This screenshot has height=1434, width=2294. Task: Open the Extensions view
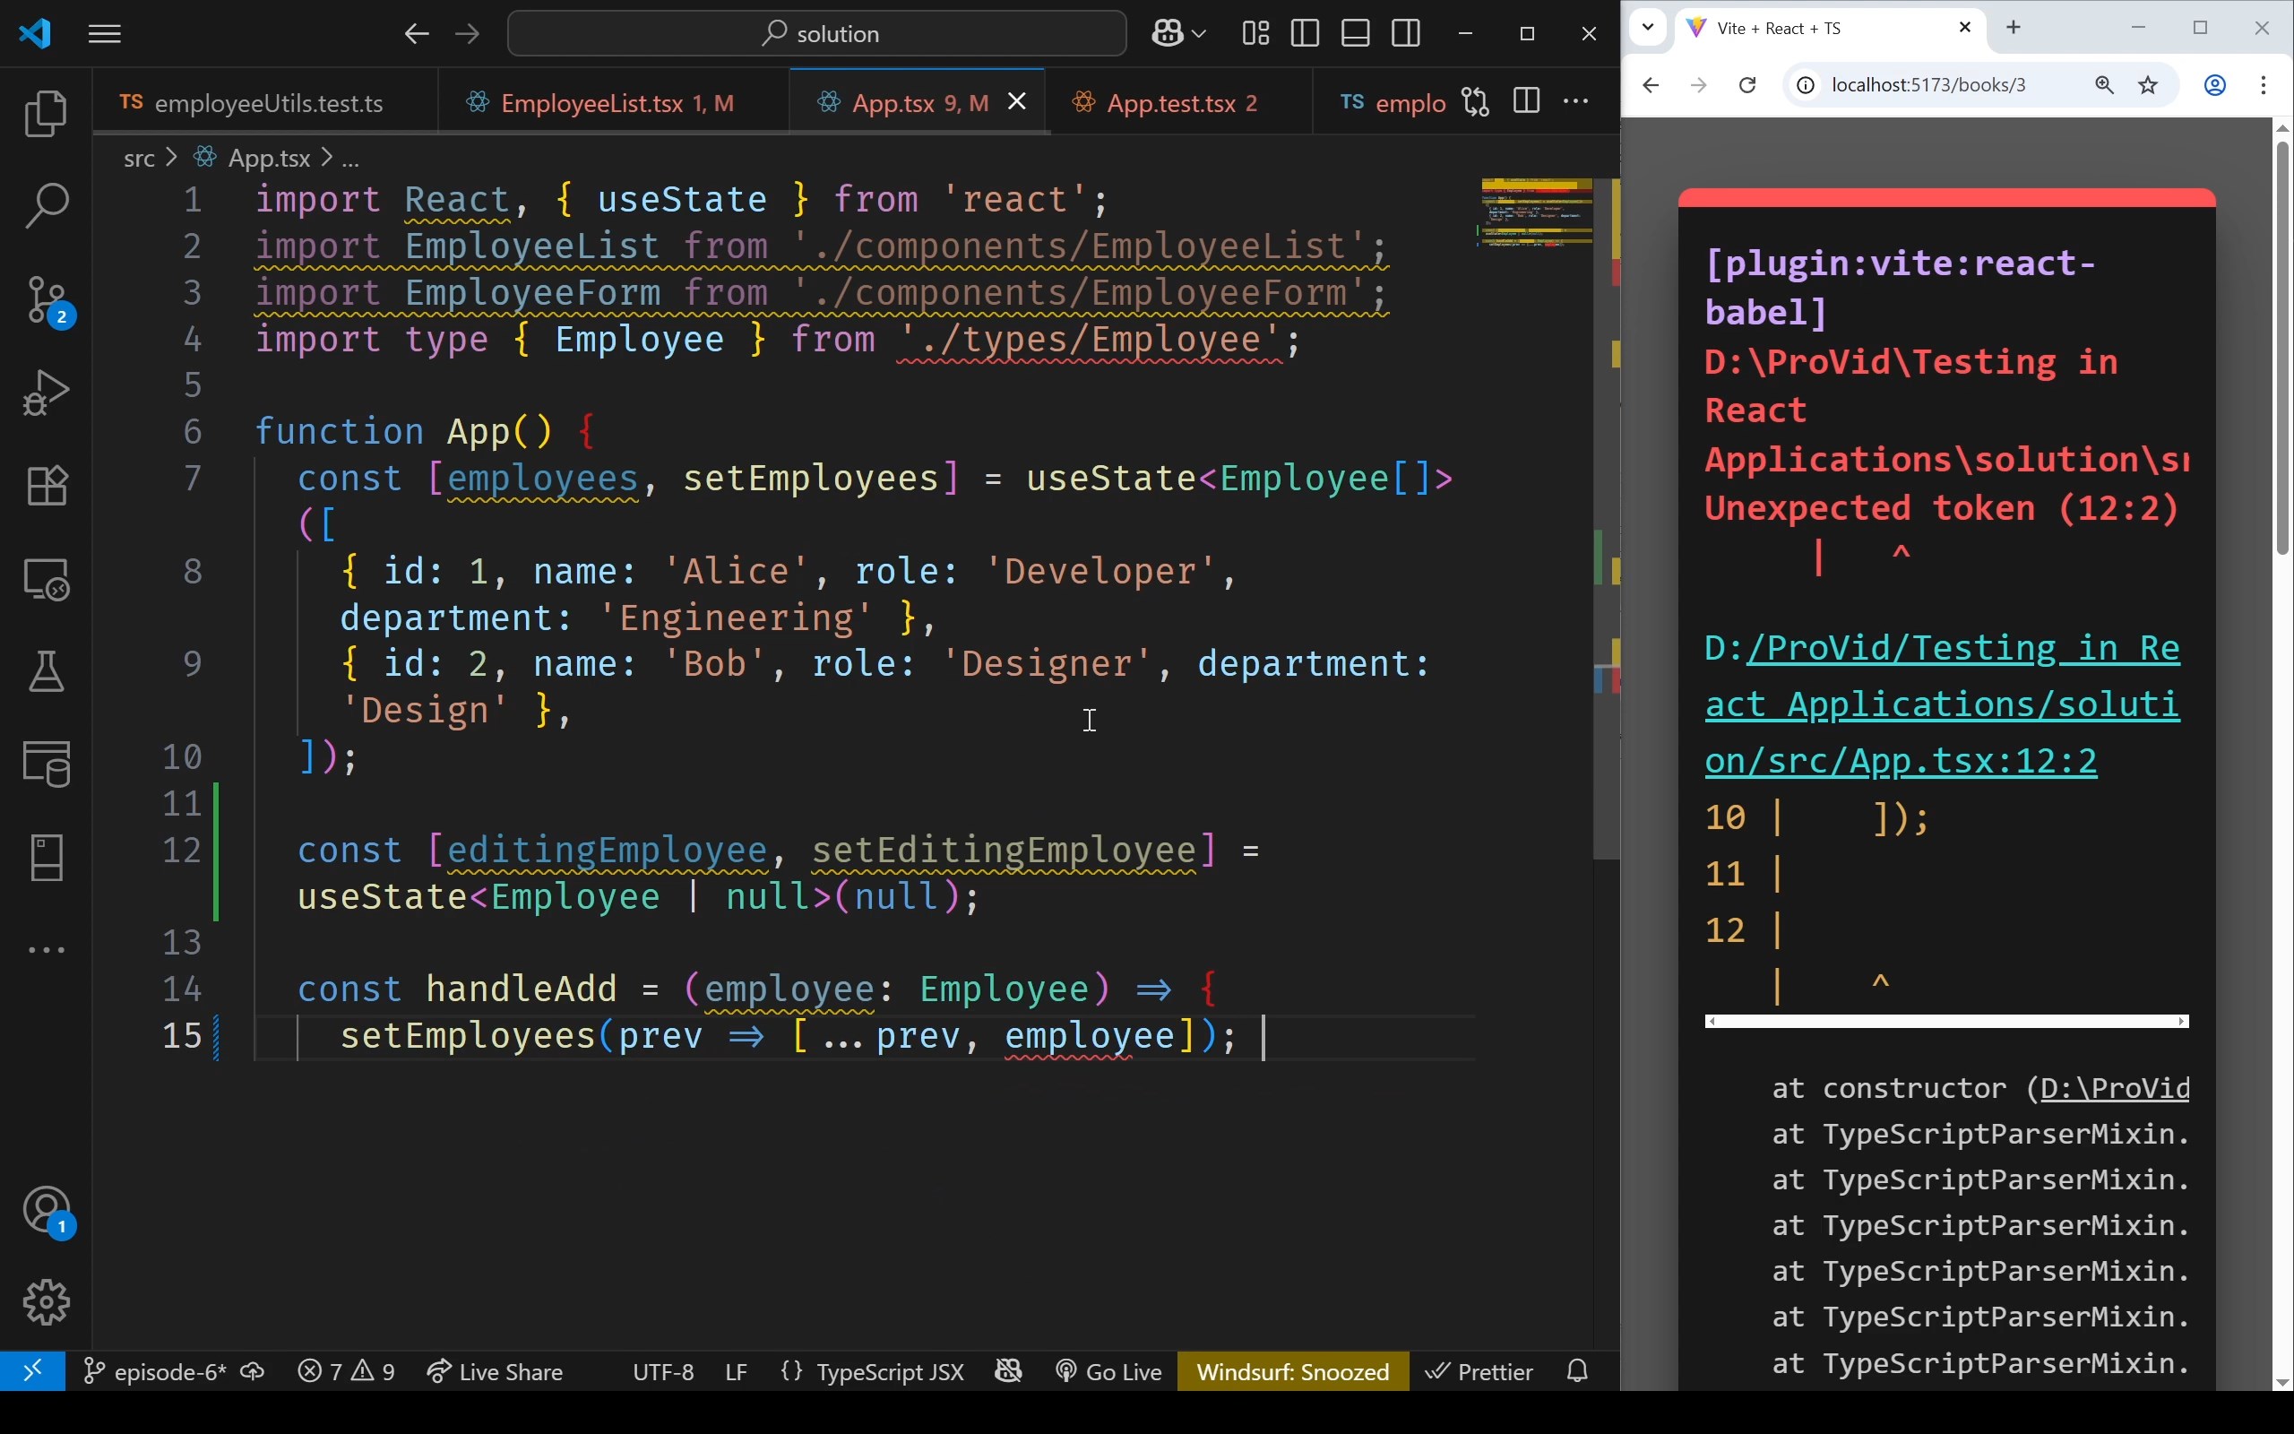tap(45, 486)
